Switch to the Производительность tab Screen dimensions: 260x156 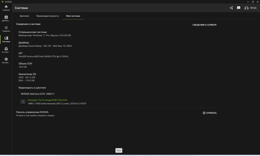point(48,16)
